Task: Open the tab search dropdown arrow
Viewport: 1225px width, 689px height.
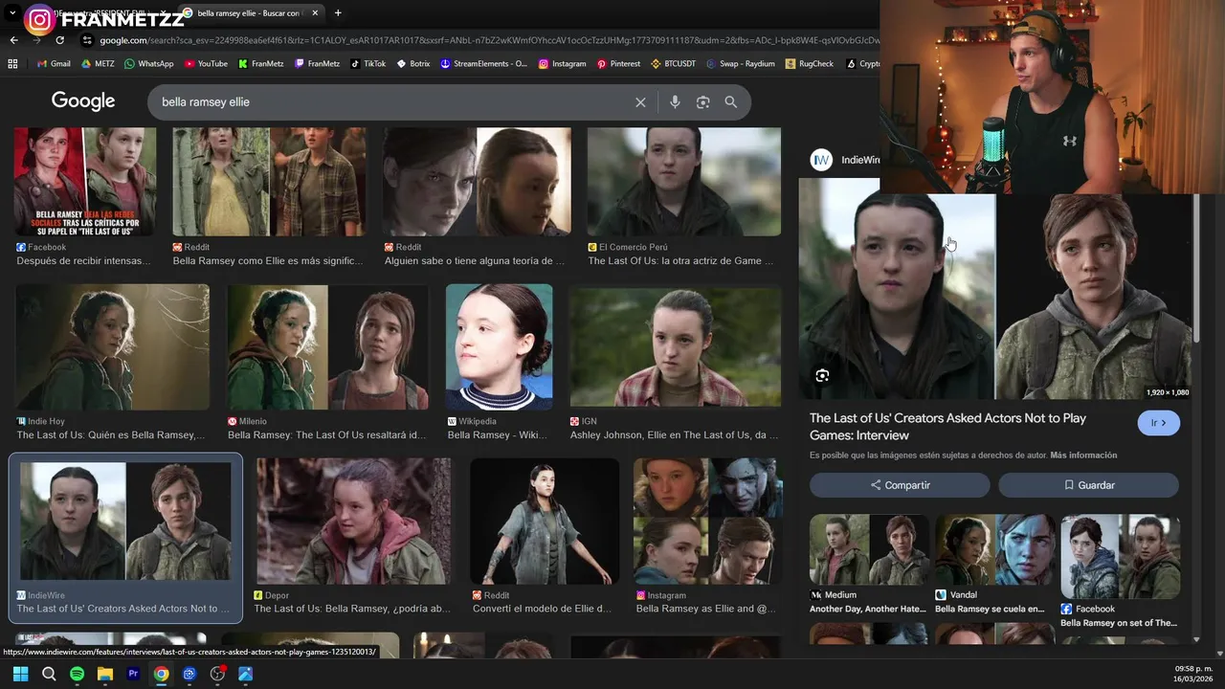Action: pos(12,13)
